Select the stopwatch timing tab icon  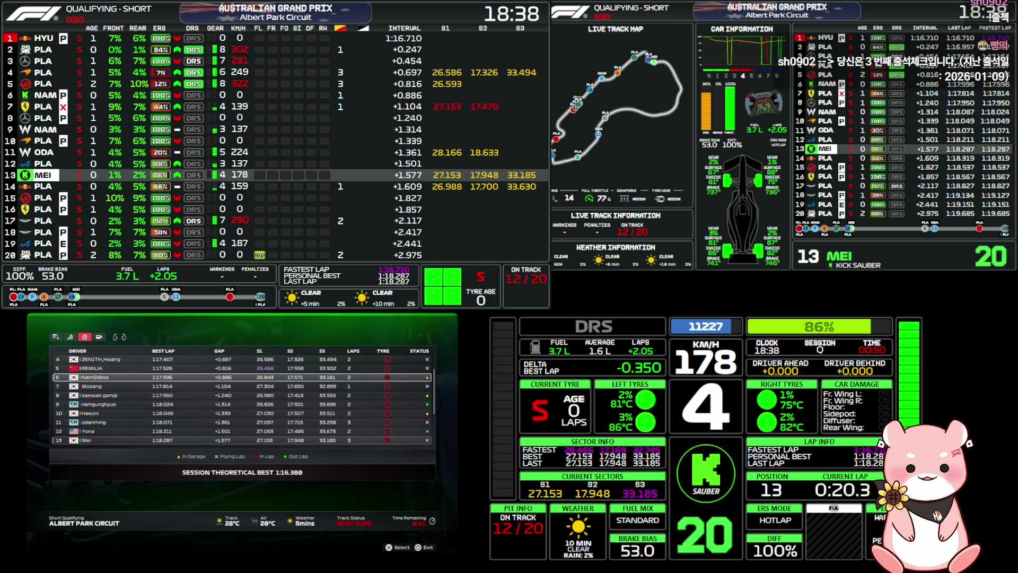click(84, 337)
